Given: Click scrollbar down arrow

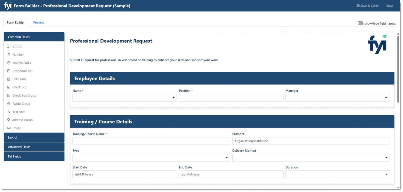Looking at the screenshot, I should 398,187.
